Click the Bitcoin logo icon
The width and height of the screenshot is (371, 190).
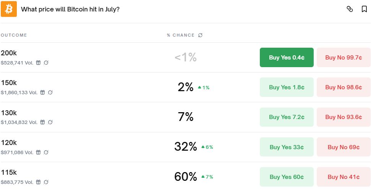click(9, 9)
